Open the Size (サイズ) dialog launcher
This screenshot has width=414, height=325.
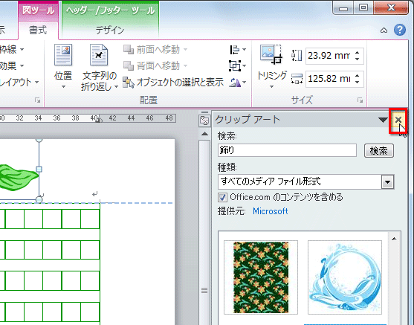pyautogui.click(x=360, y=100)
